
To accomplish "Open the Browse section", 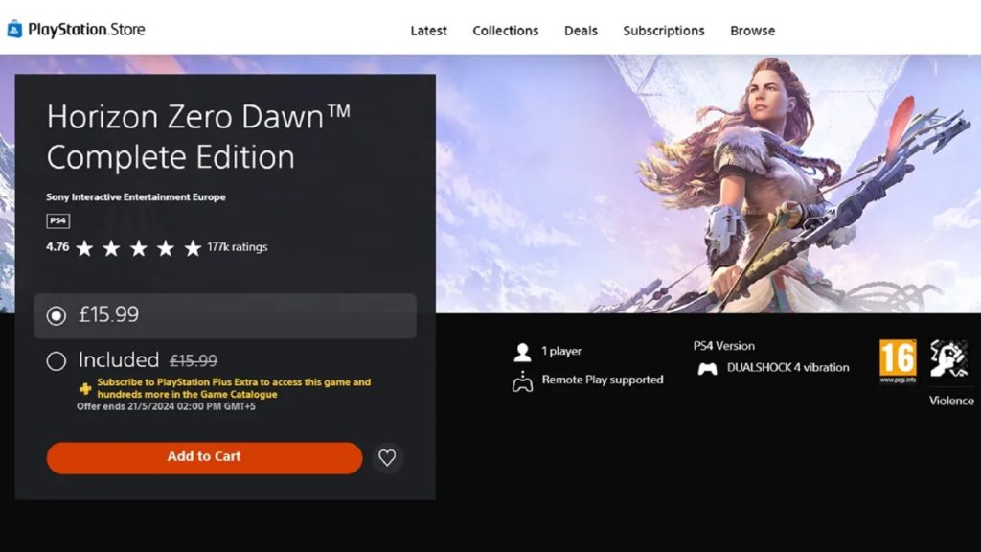I will [x=752, y=30].
